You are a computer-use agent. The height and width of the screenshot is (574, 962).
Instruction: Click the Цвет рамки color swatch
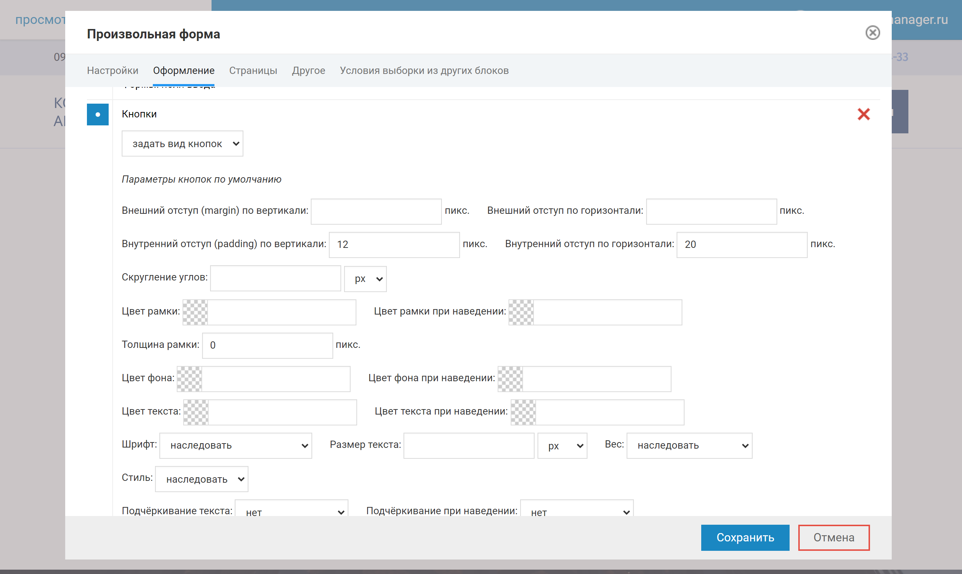(195, 312)
